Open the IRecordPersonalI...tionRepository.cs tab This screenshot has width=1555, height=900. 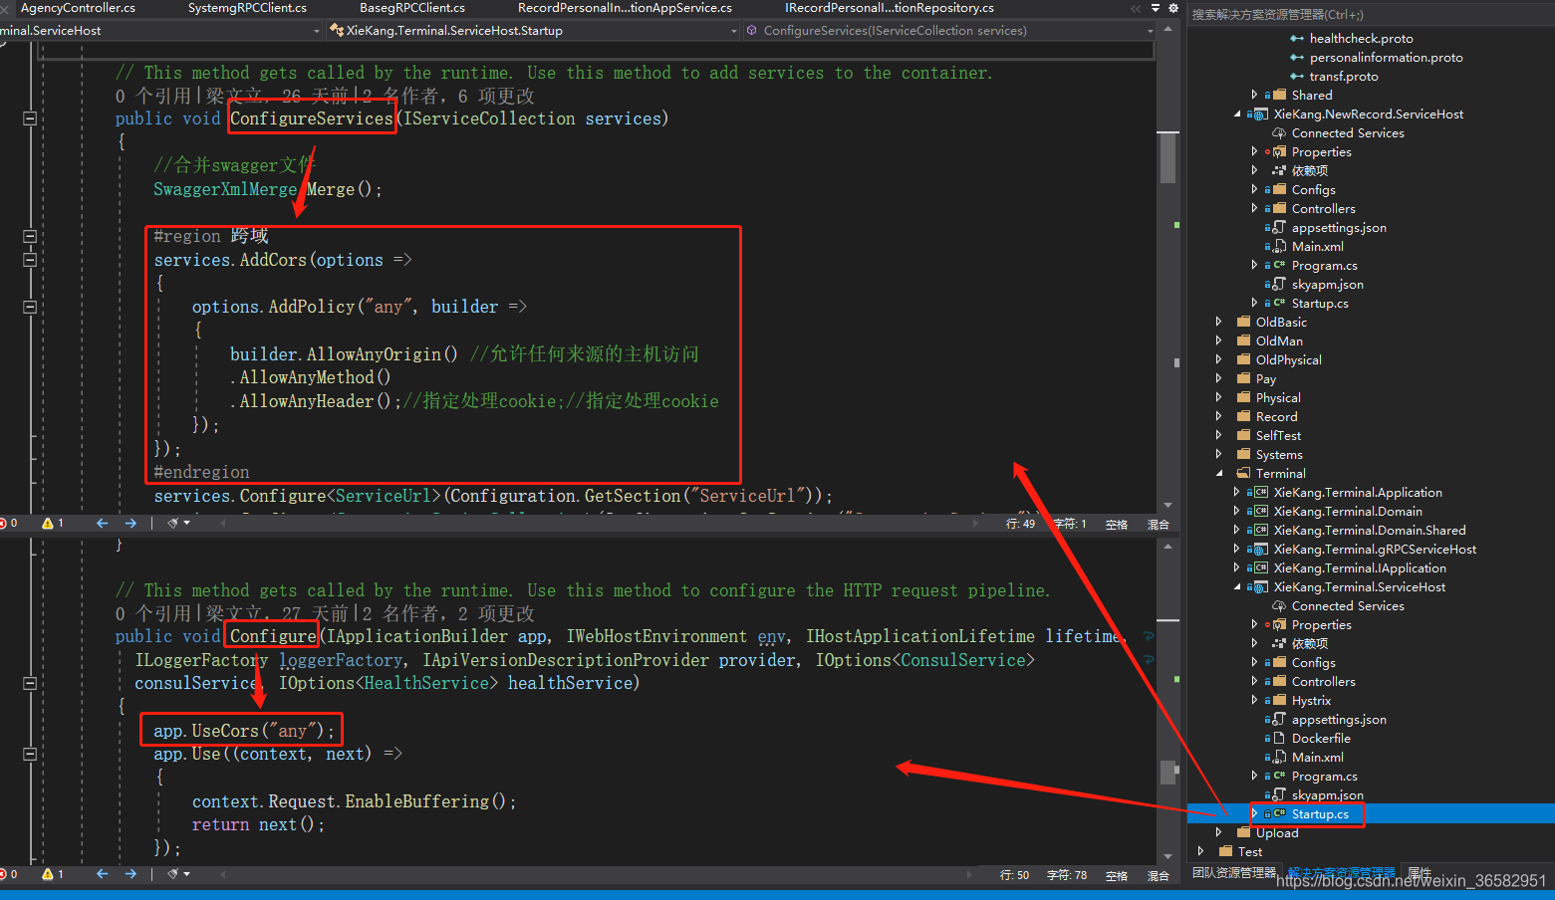[x=889, y=8]
